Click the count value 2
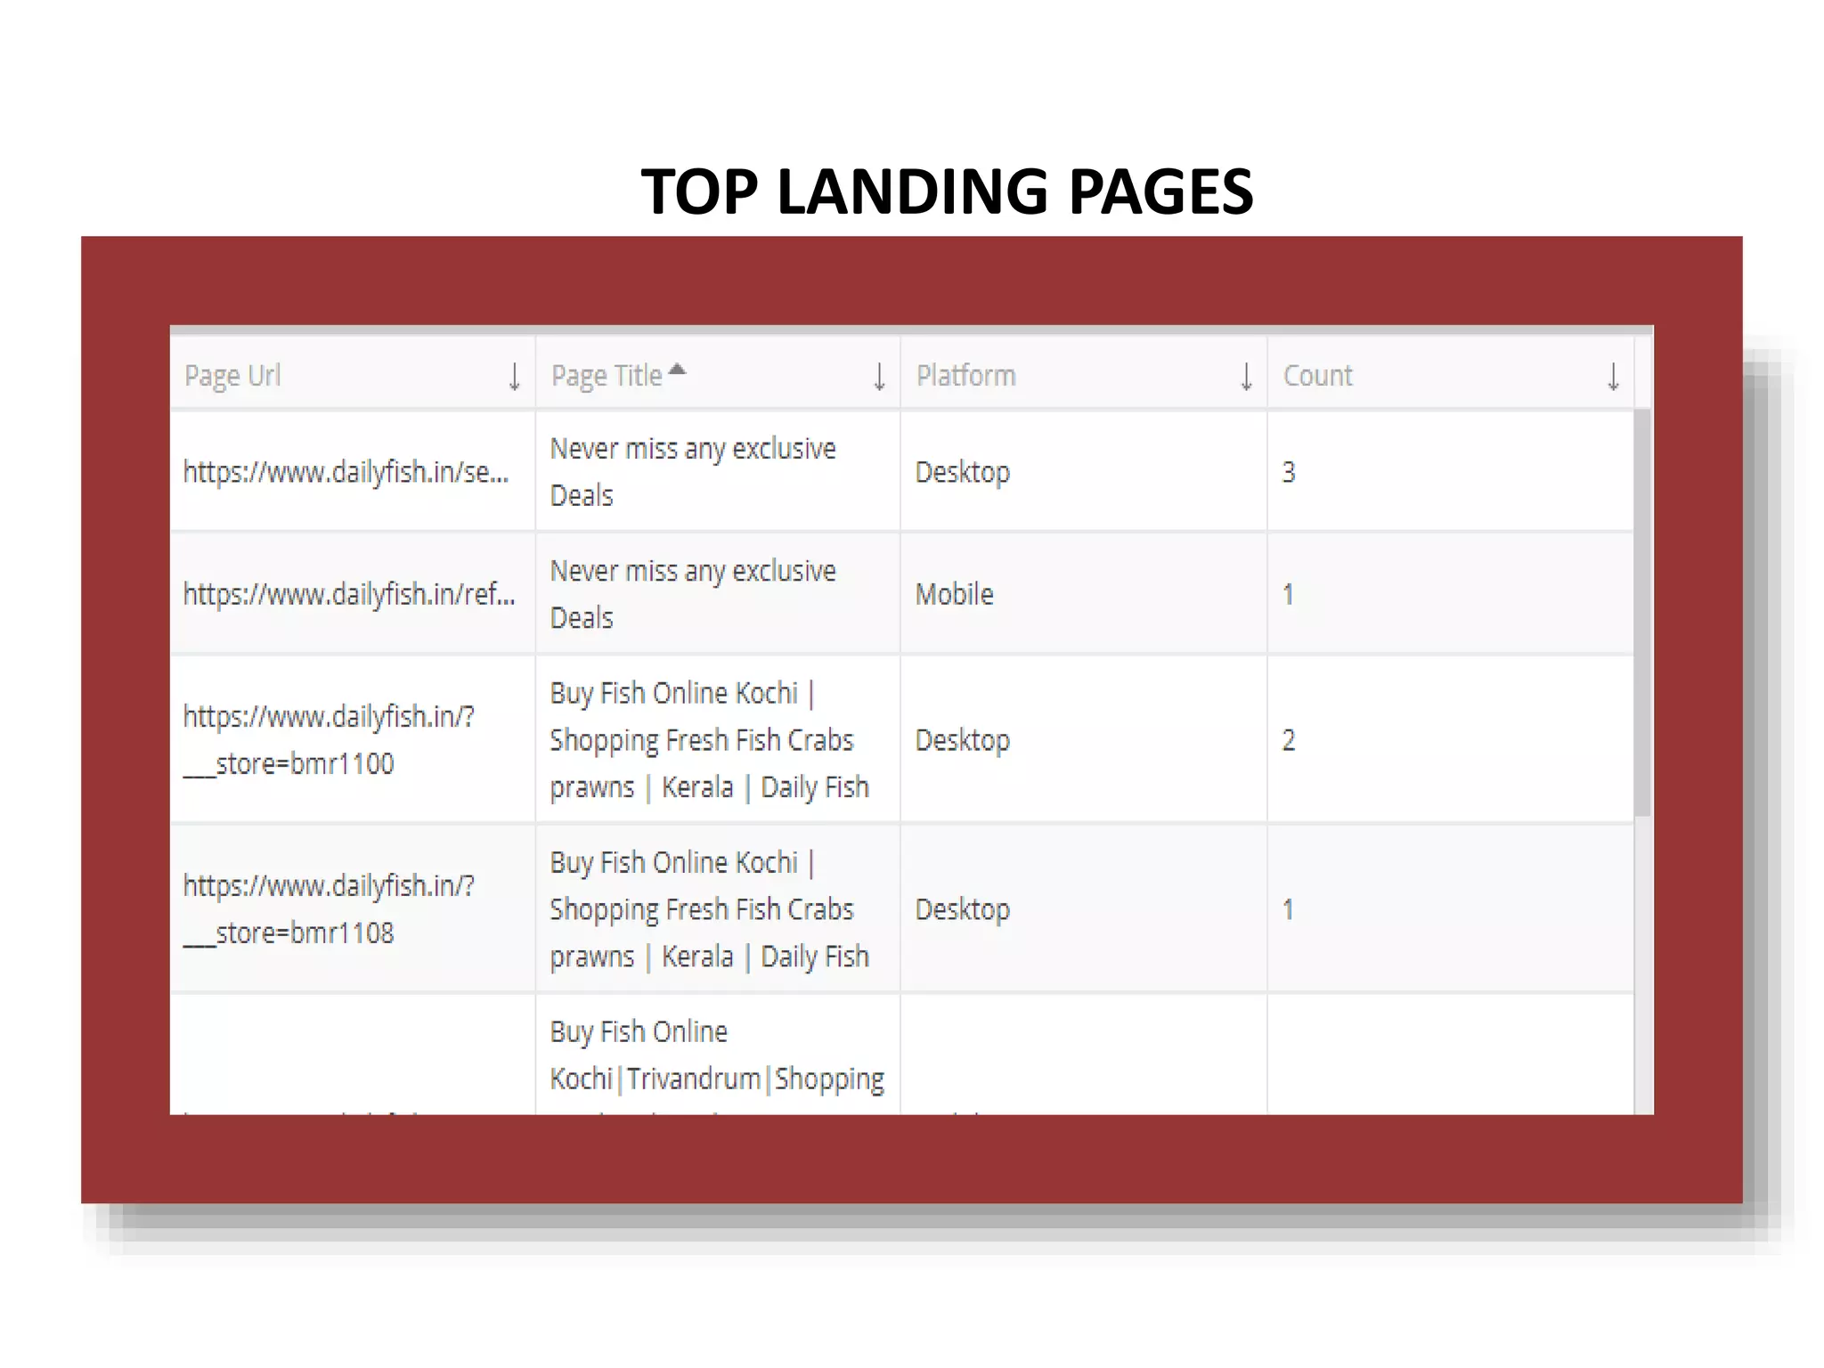Viewport: 1824px width, 1368px height. click(x=1289, y=740)
